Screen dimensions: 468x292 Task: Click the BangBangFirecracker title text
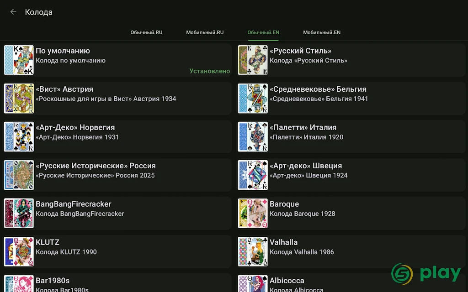tap(74, 204)
